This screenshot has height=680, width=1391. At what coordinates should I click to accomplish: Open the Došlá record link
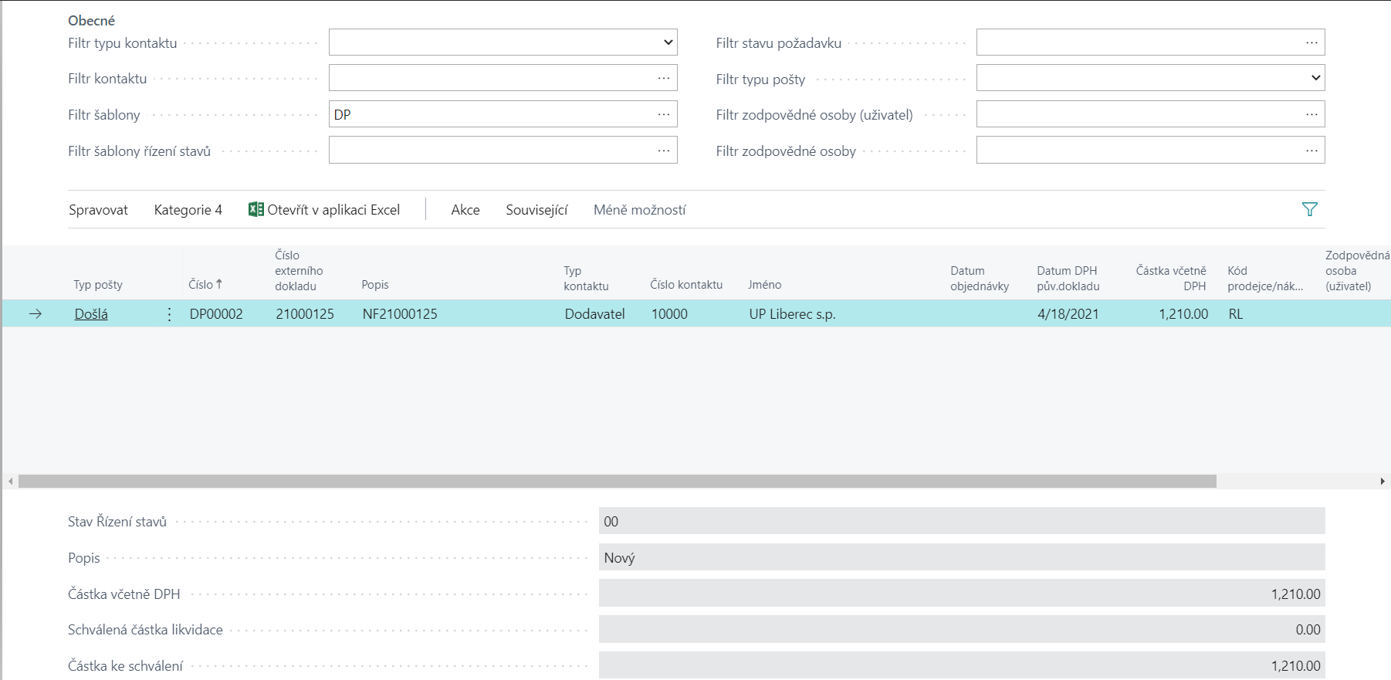coord(91,314)
